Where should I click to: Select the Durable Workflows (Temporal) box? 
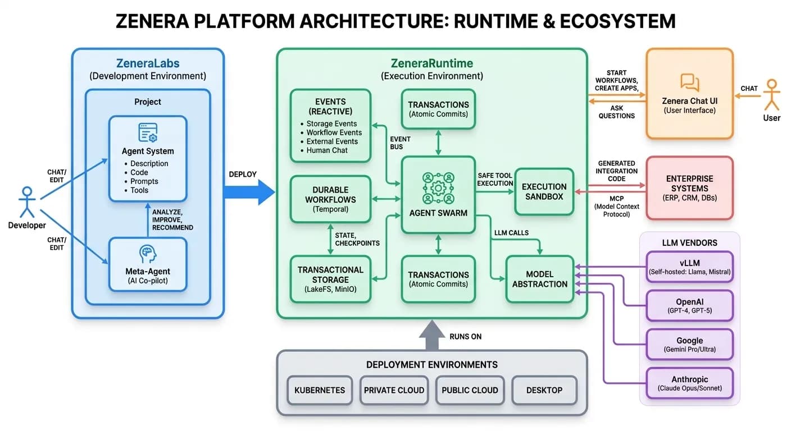click(x=330, y=199)
